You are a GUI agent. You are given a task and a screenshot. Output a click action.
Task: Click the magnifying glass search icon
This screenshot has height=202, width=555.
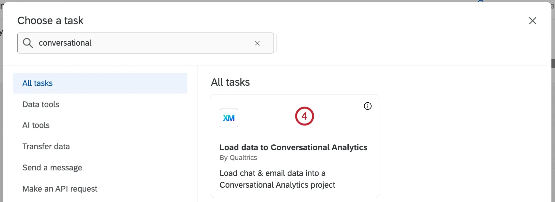[28, 43]
